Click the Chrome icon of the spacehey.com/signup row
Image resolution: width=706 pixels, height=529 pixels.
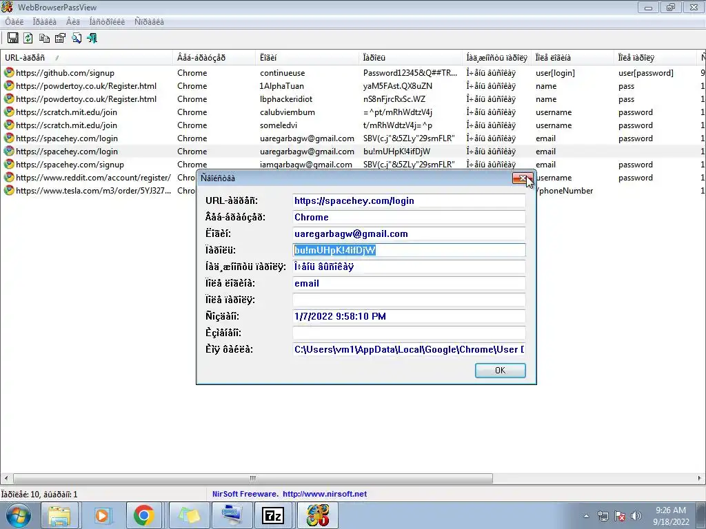(8, 164)
